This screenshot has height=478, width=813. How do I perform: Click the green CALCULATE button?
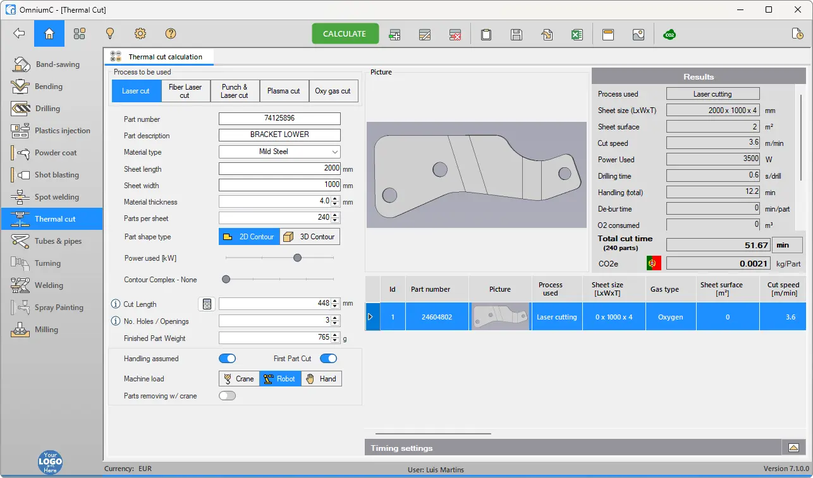click(345, 33)
